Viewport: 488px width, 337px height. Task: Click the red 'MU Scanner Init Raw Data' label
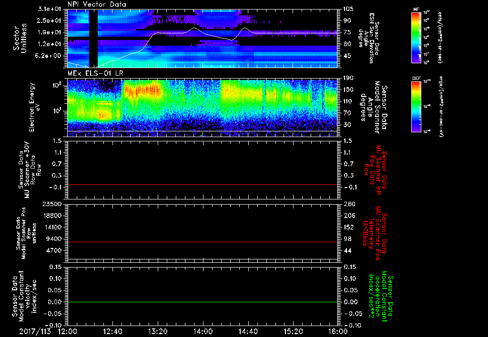(376, 170)
